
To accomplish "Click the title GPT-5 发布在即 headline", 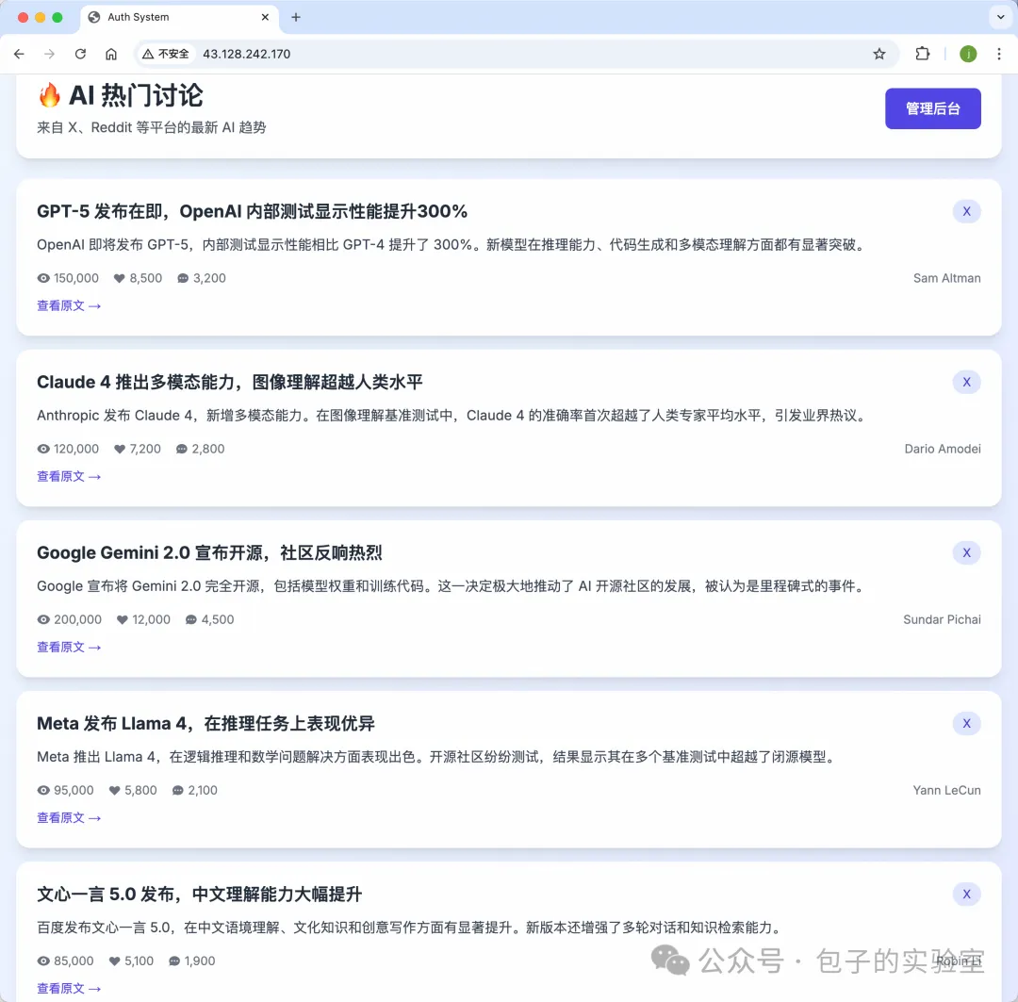I will [252, 212].
